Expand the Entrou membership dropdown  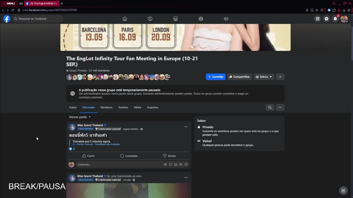264,77
